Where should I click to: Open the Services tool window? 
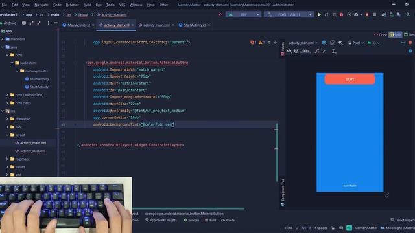(x=191, y=220)
